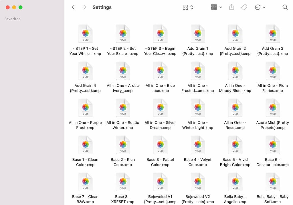The height and width of the screenshot is (205, 293).
Task: Select the Azure Mist preset file icon
Action: point(273,108)
